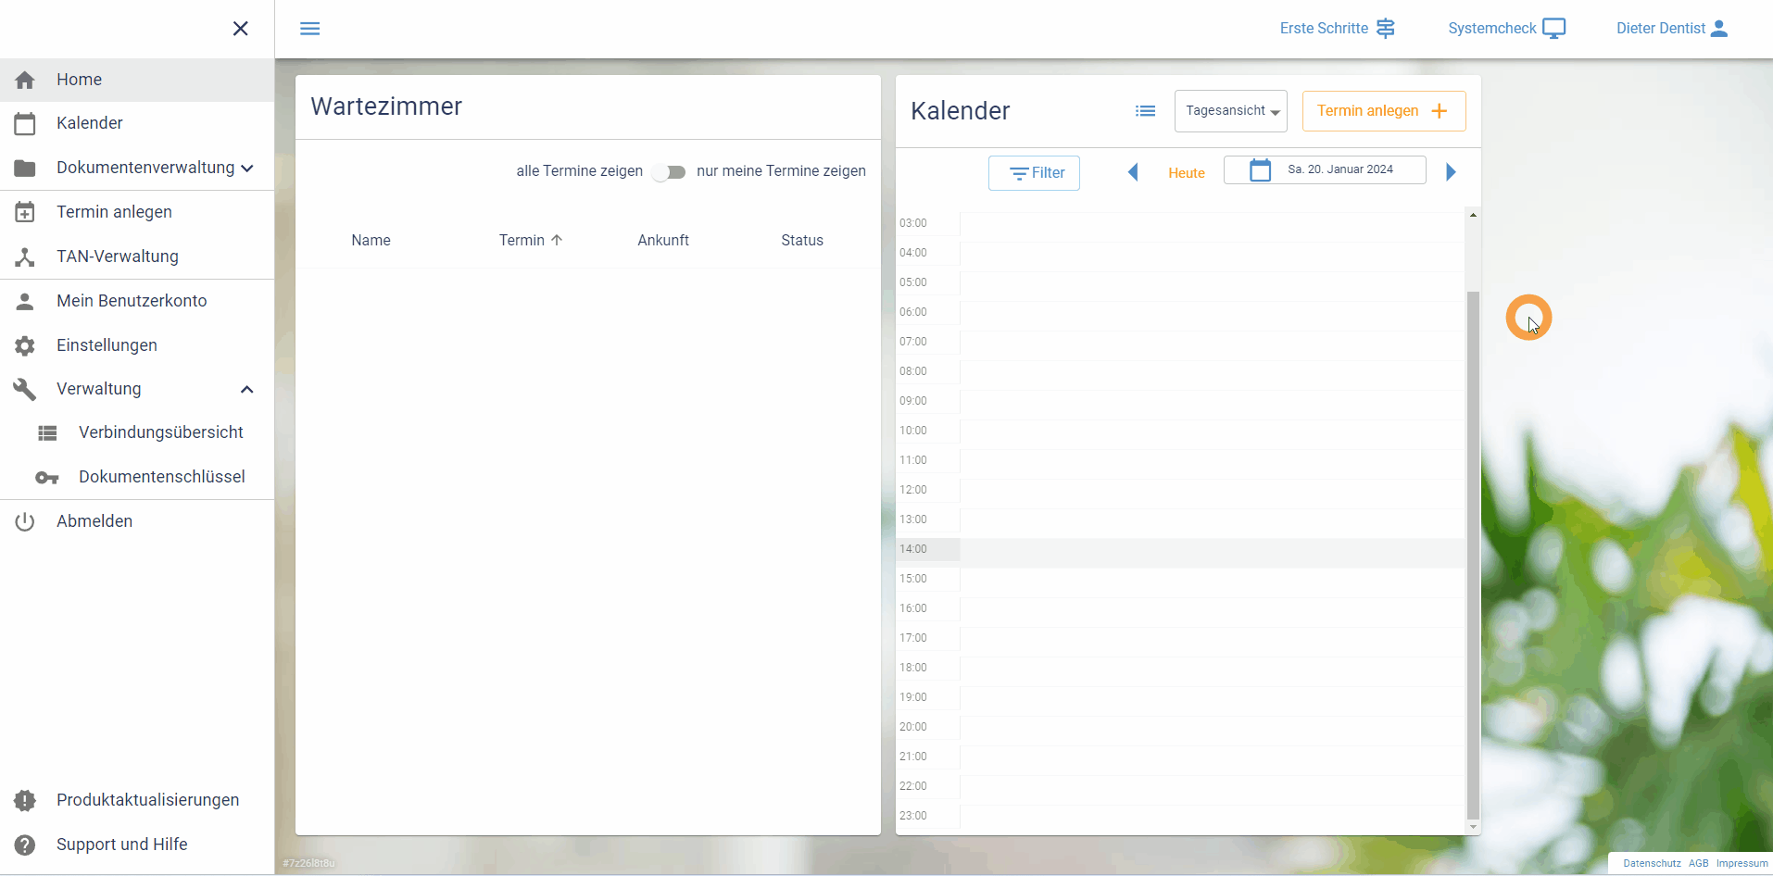Select Verbindungsübersicht in sidebar
The image size is (1773, 876).
click(160, 432)
